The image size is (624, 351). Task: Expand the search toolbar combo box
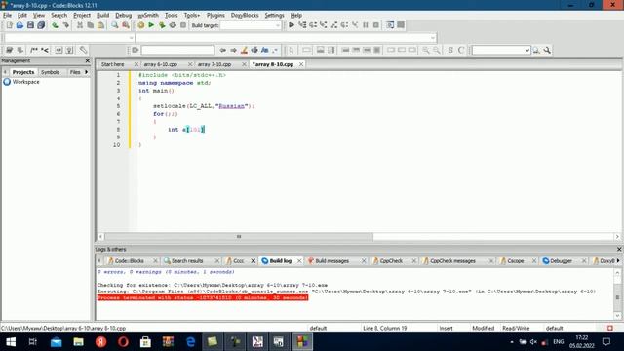pos(526,50)
